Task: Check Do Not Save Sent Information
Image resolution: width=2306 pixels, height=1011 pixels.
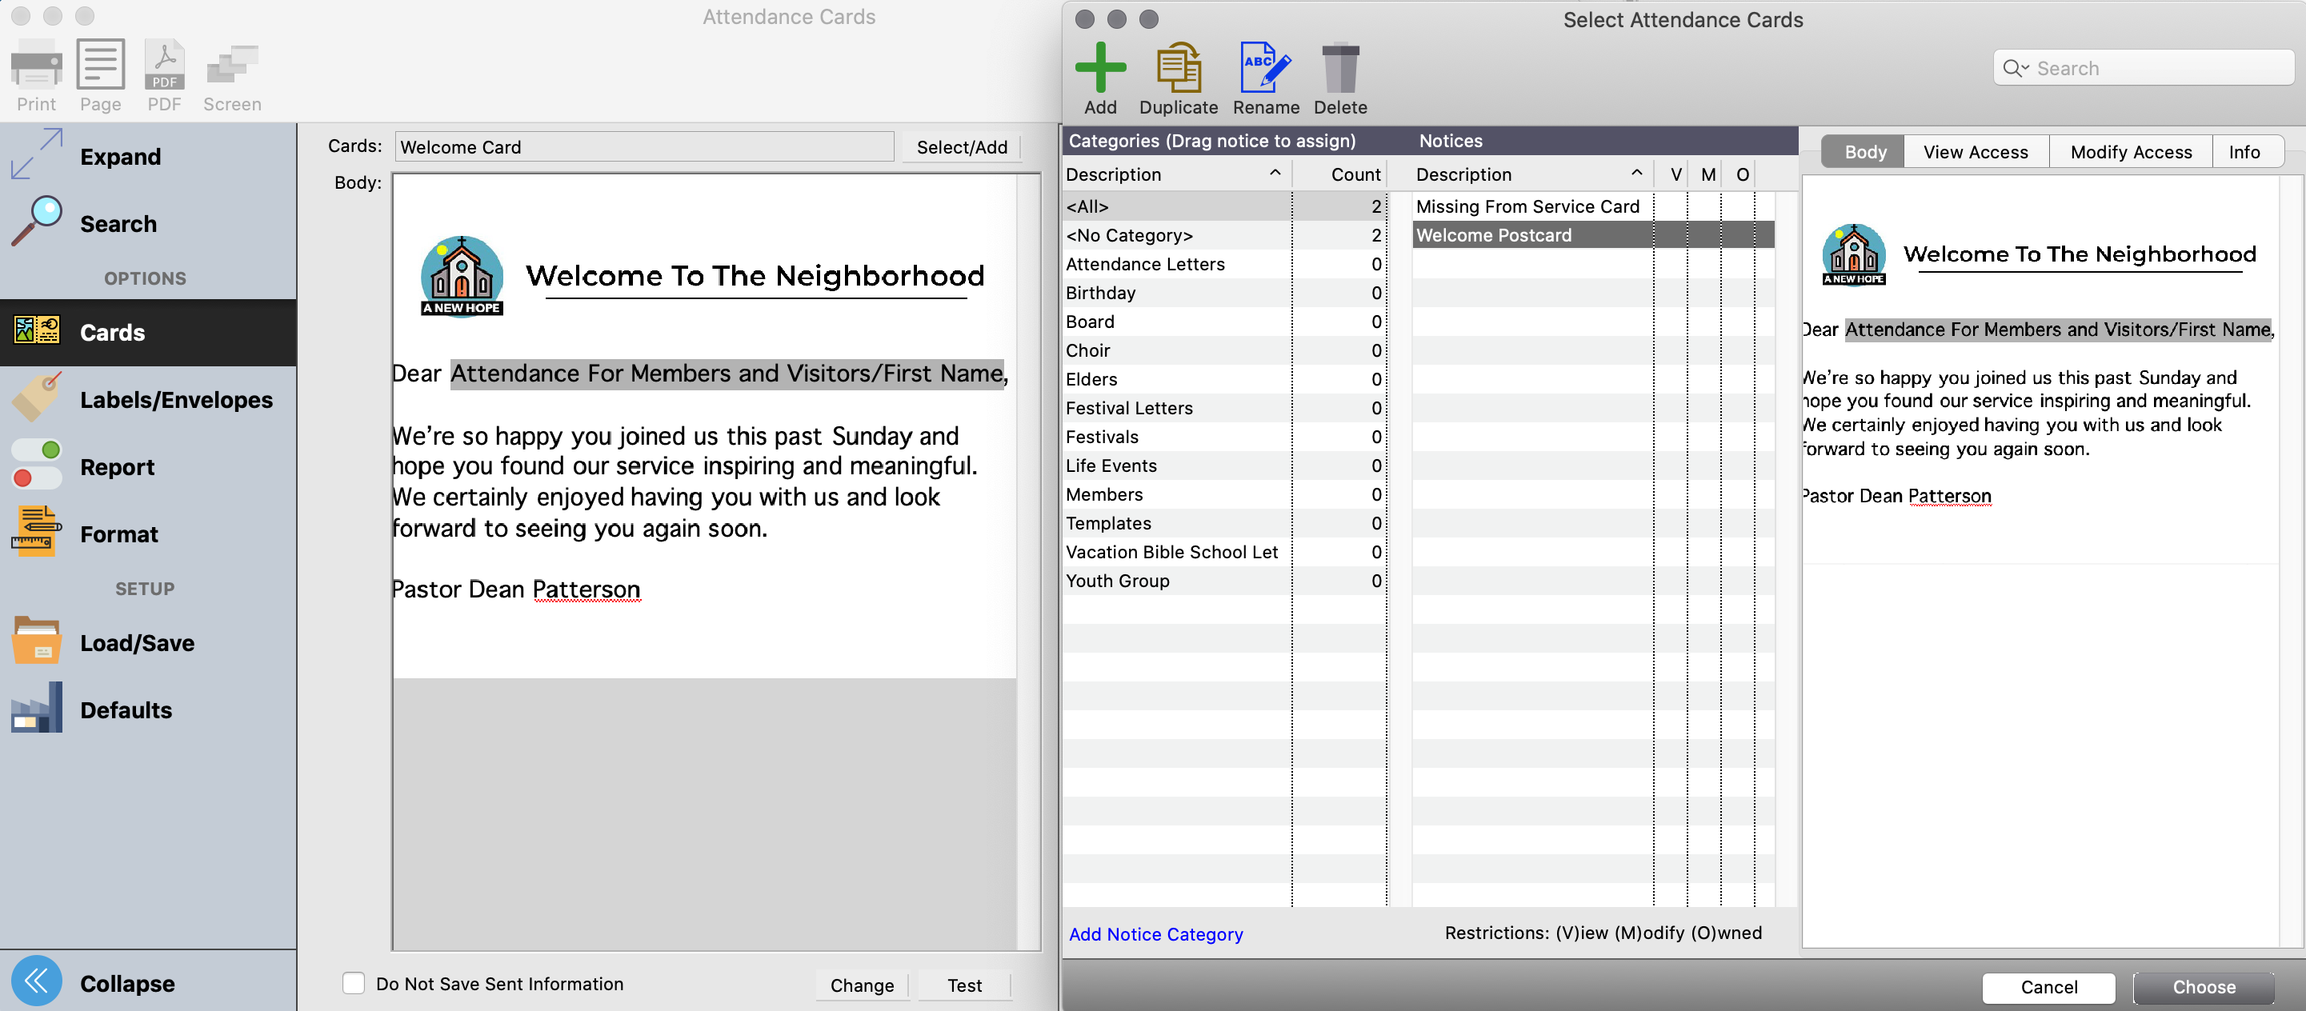Action: (x=354, y=983)
